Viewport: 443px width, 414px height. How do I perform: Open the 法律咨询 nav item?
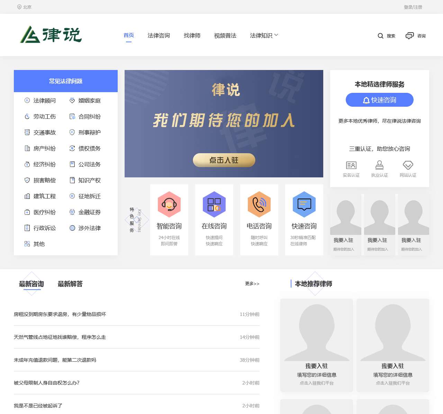[159, 35]
